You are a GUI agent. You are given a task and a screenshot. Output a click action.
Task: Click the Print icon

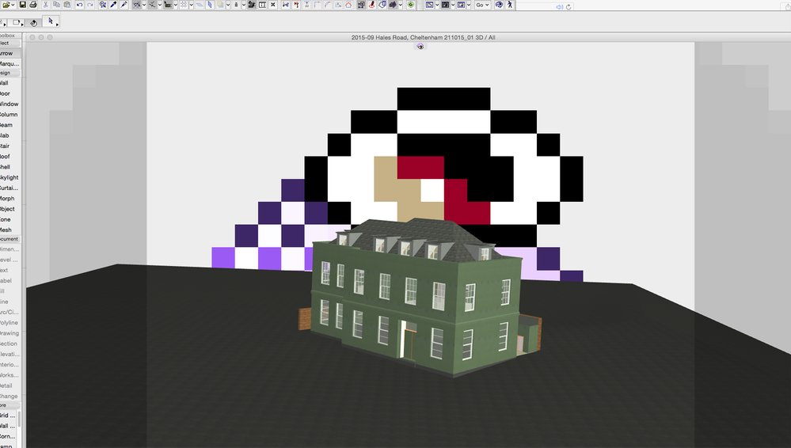pyautogui.click(x=33, y=5)
